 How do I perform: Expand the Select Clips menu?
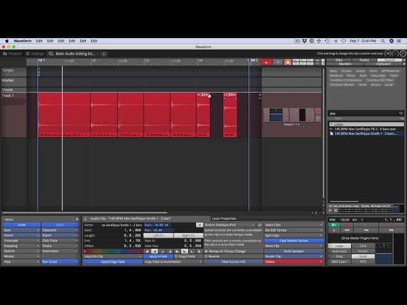[x=294, y=225]
